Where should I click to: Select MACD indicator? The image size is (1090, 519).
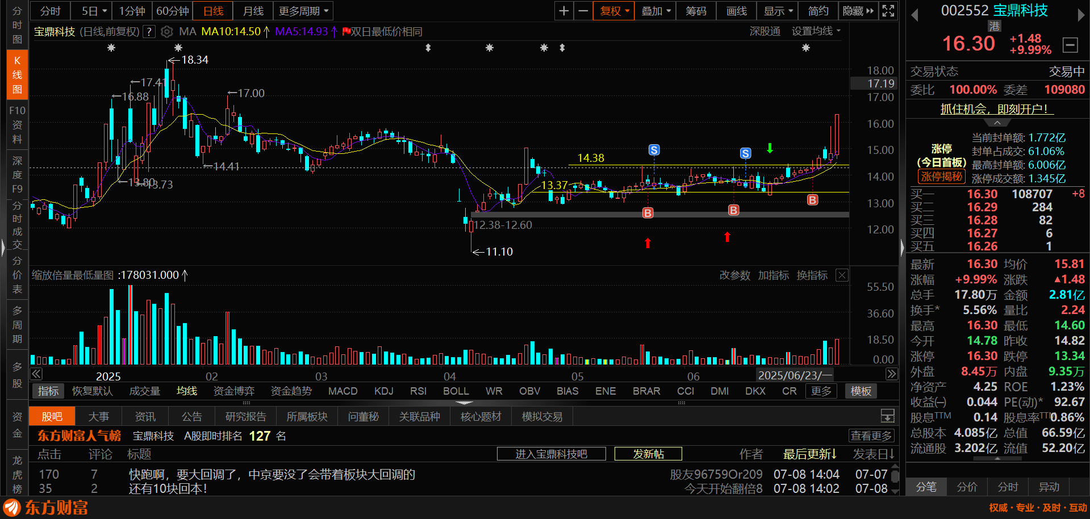click(343, 391)
